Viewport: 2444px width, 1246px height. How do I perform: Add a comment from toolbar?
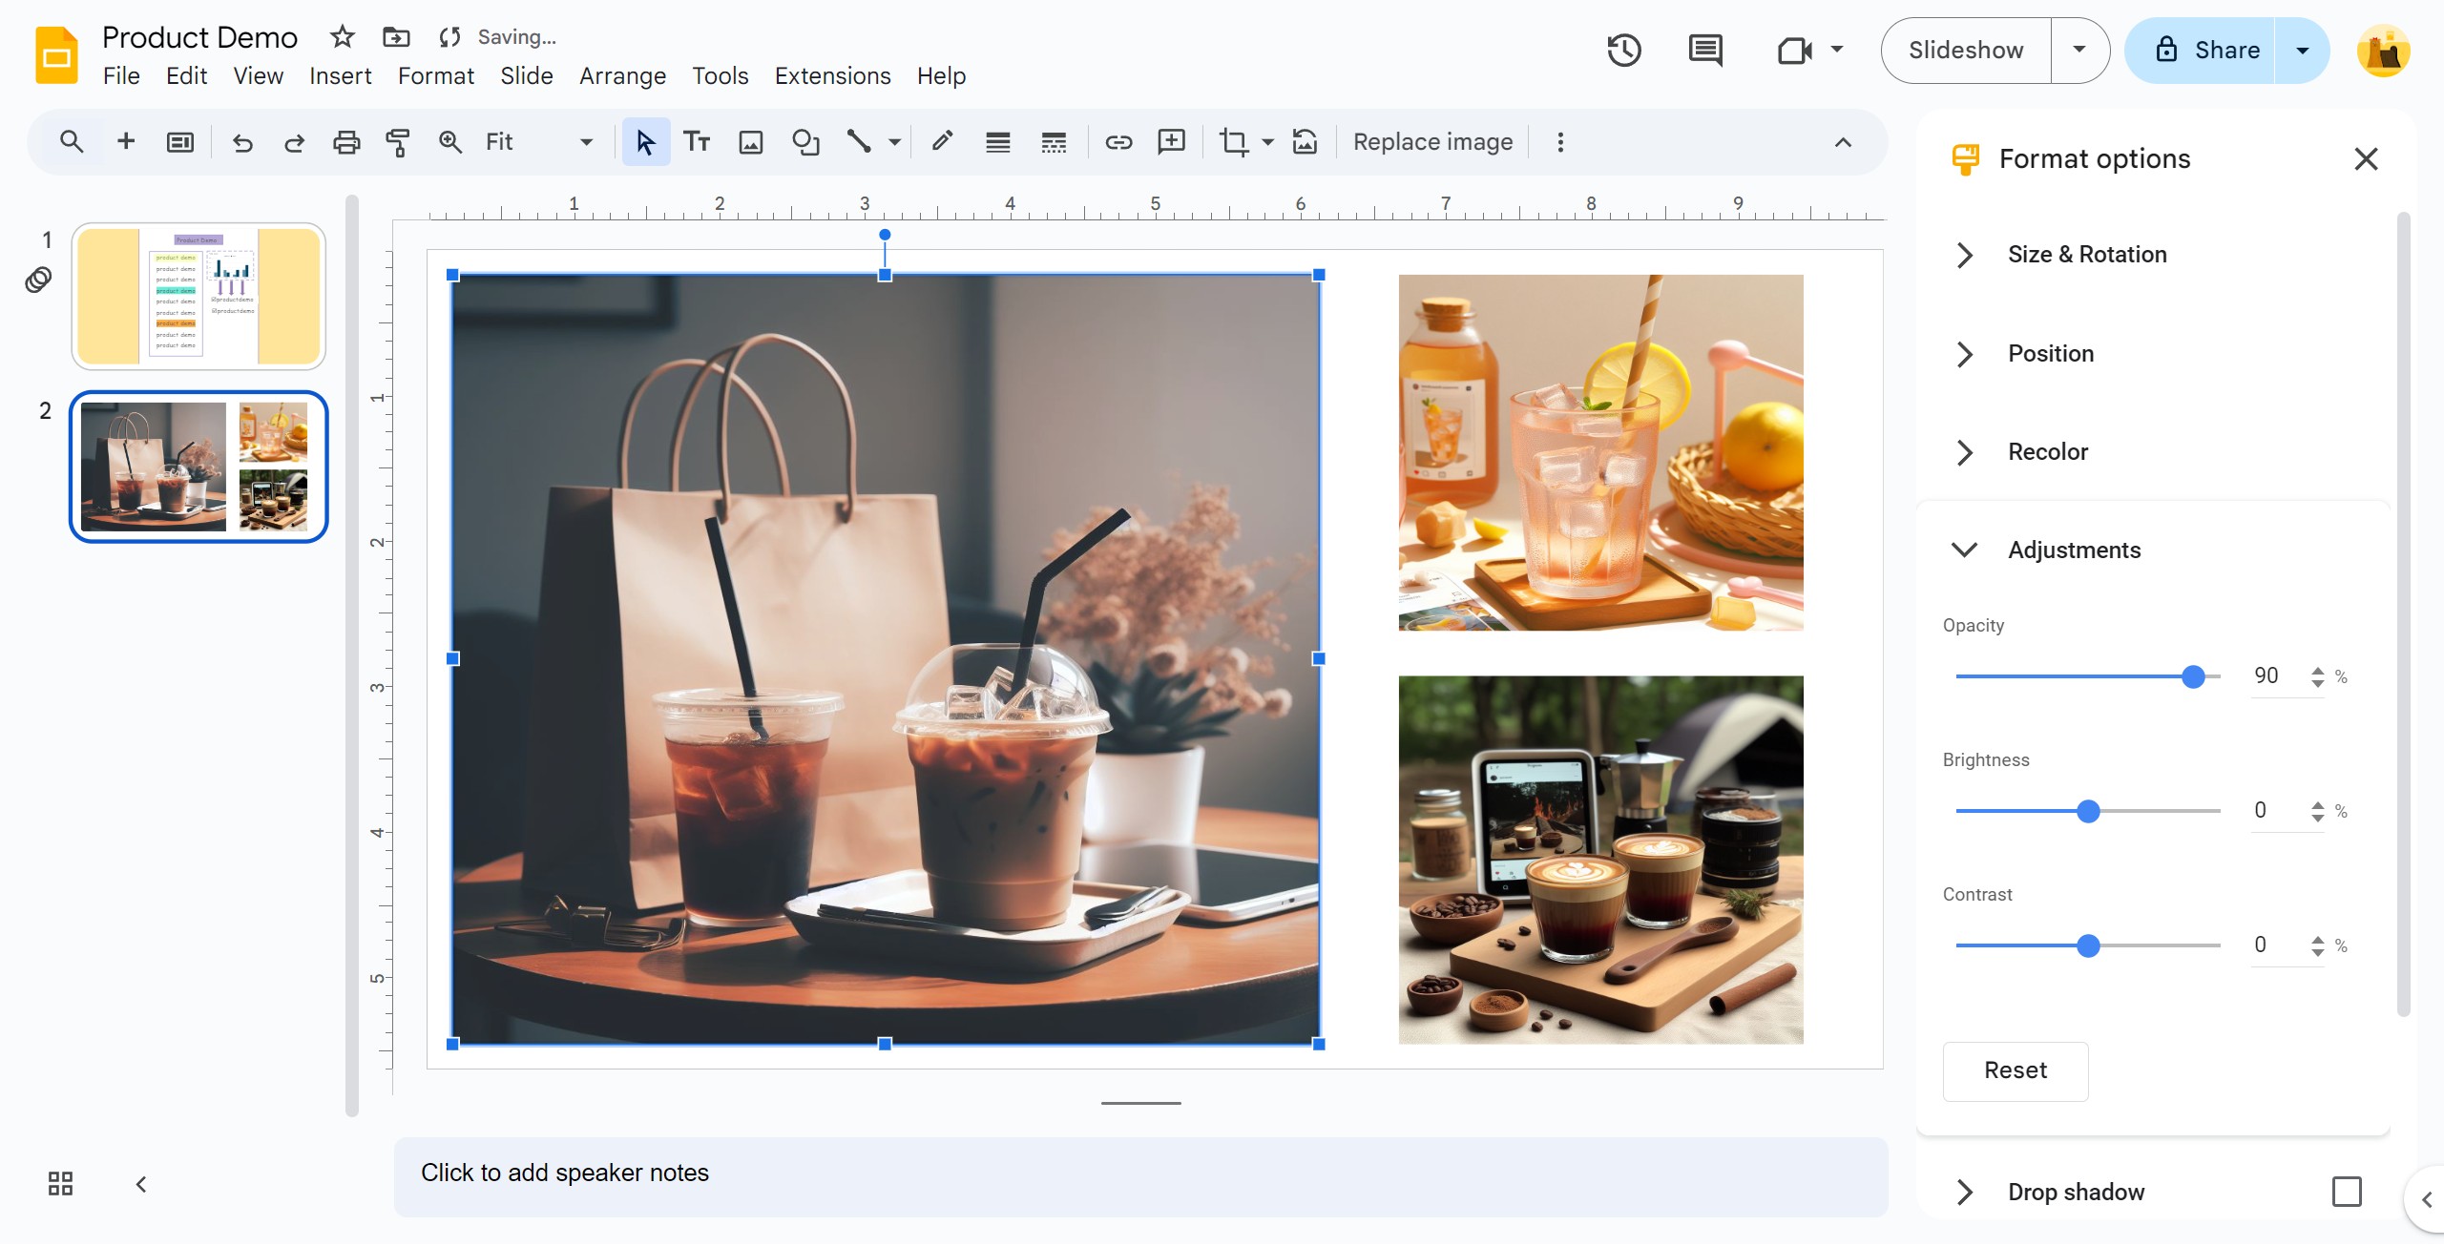(1171, 142)
